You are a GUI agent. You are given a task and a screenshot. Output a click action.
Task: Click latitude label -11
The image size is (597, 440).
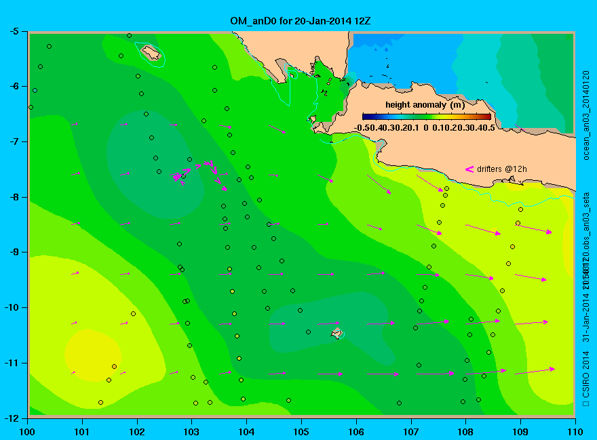[11, 363]
